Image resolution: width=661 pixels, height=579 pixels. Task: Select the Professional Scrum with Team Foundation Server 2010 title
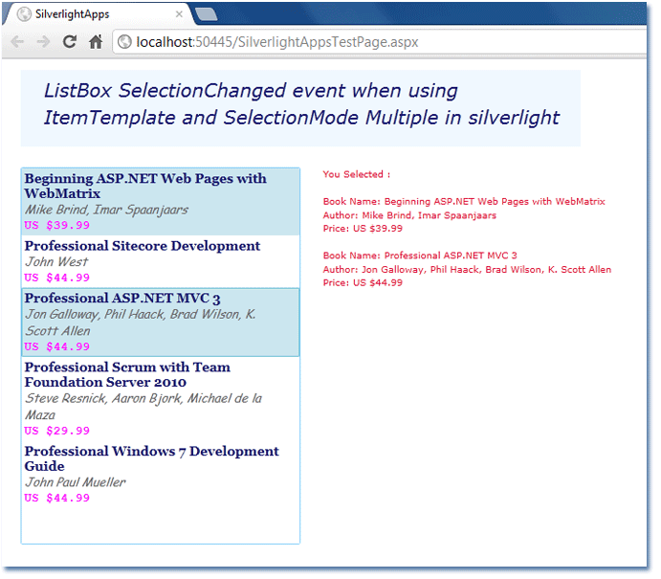coord(127,374)
